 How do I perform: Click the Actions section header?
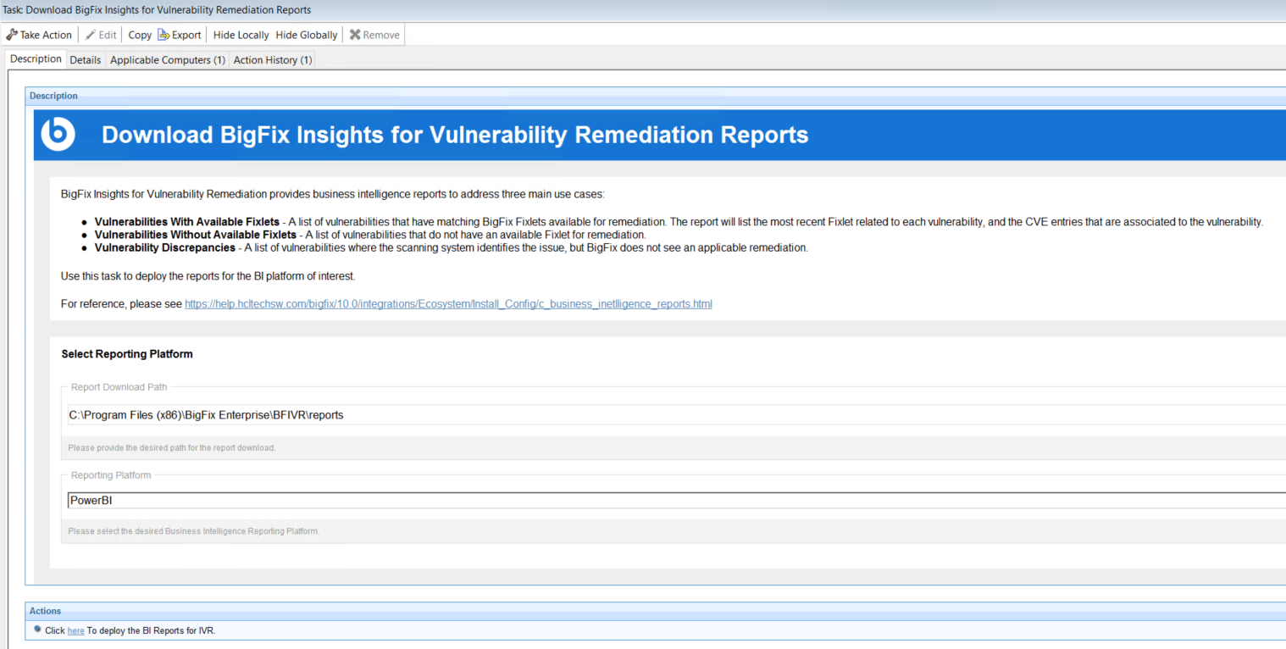[x=45, y=611]
